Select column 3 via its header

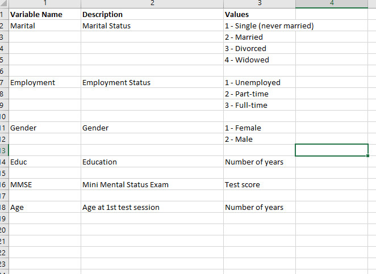tap(260, 3)
